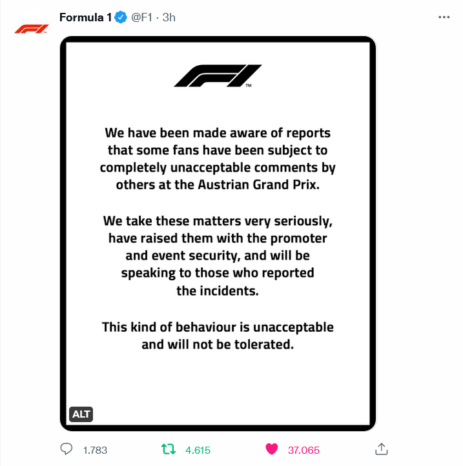The width and height of the screenshot is (463, 466).
Task: Click the 'will not be tolerated' sentence
Action: coord(218,344)
